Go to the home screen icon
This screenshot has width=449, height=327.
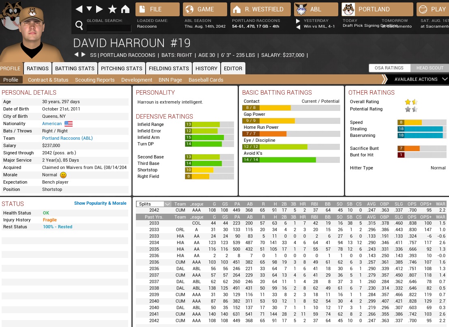click(x=125, y=9)
